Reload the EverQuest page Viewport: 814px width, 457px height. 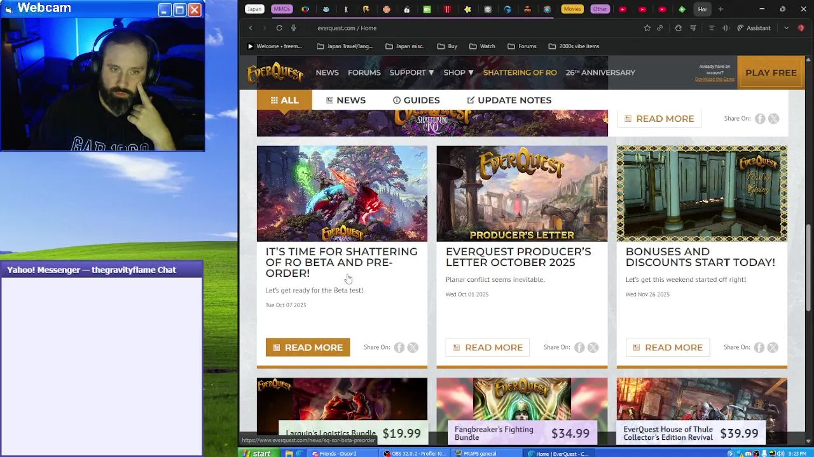279,28
